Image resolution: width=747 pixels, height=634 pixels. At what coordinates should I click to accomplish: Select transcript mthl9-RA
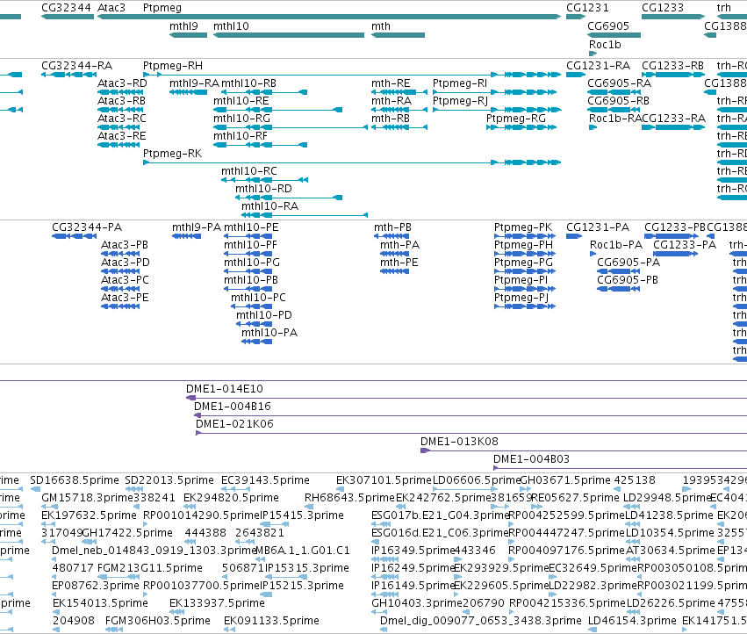tap(194, 83)
